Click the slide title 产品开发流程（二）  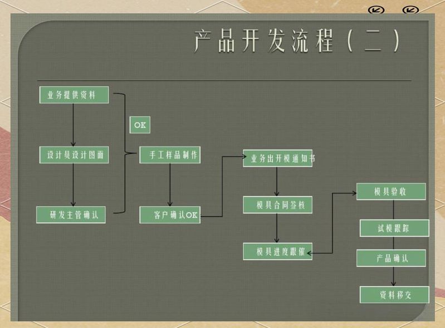pyautogui.click(x=297, y=41)
